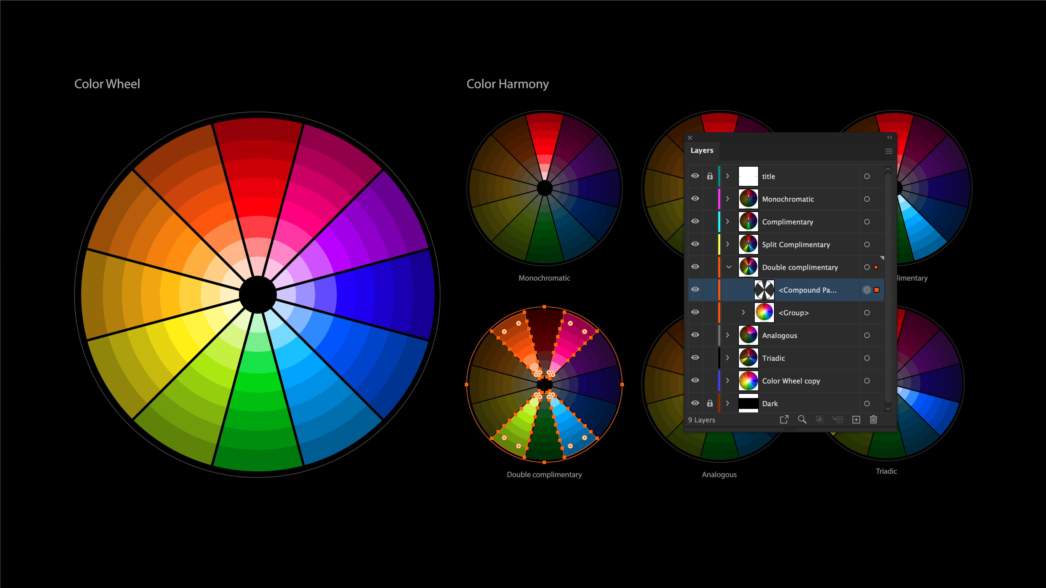Select the Analogous layer by name

pyautogui.click(x=779, y=335)
